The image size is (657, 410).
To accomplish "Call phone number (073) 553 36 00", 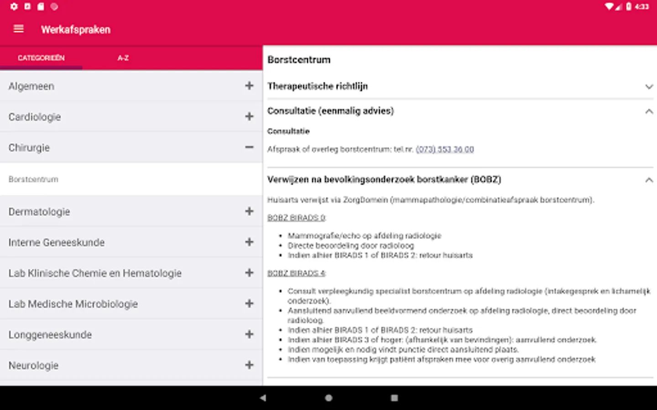I will (x=445, y=149).
